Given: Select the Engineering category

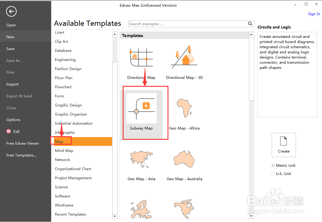Looking at the screenshot, I should 65,60.
